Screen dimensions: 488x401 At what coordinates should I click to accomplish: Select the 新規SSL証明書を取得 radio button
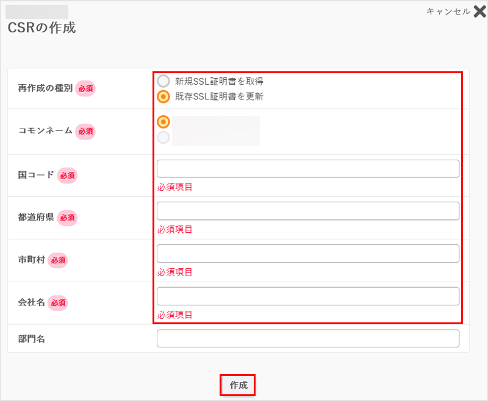click(x=163, y=81)
